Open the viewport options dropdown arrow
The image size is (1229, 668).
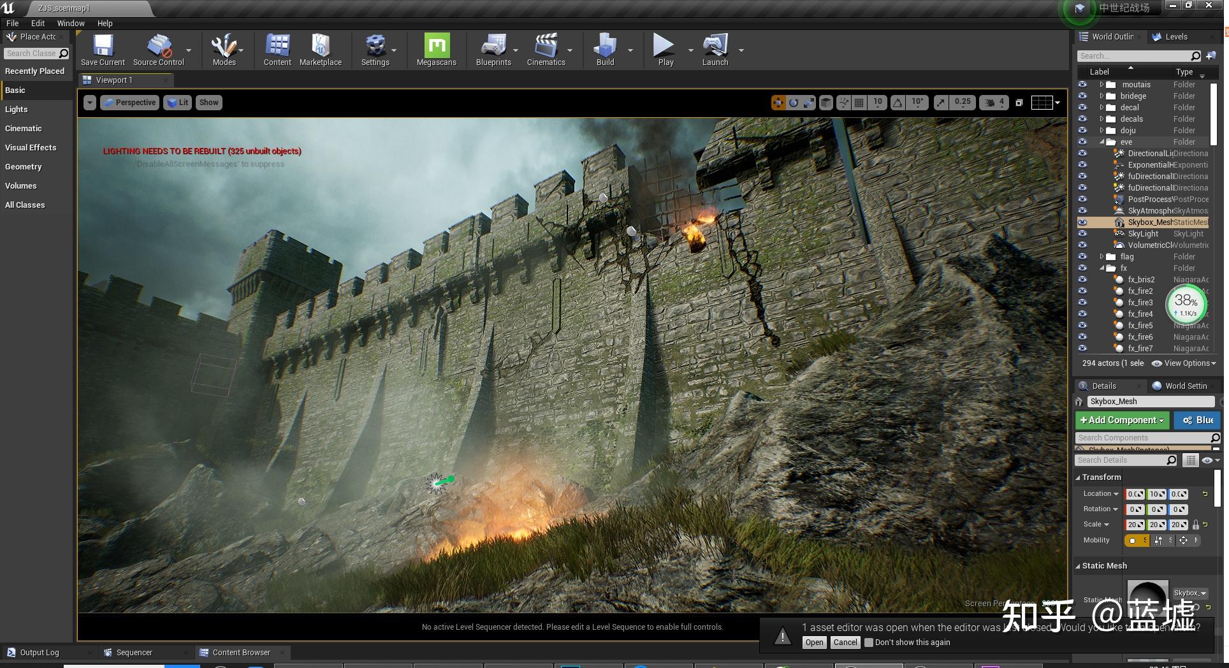[x=90, y=103]
